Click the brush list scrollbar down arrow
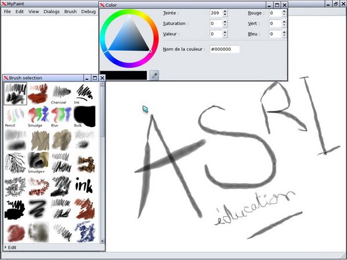Screen dimensions: 347x260 102,241
